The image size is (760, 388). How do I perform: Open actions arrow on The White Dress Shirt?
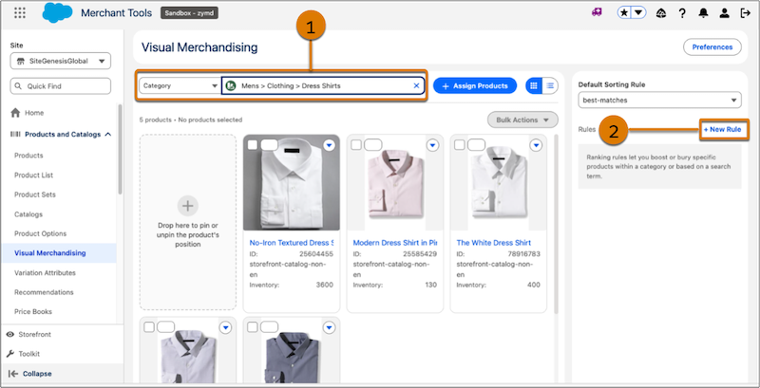pos(536,144)
